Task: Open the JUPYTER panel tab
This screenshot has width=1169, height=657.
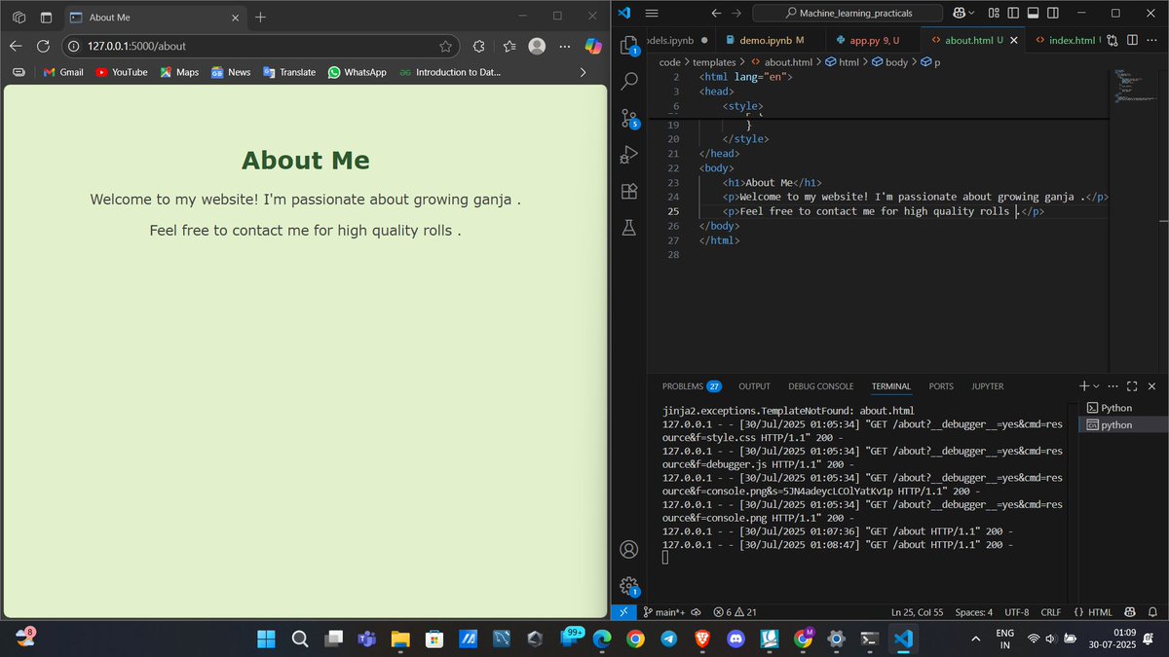Action: coord(987,386)
